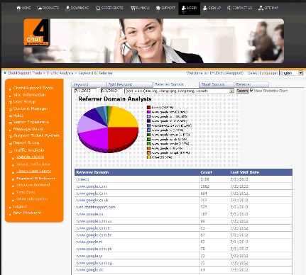The image size is (306, 275).
Task: Open the Website Visitors sidebar link
Action: coord(30,157)
